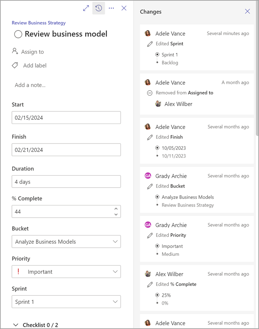Collapse the Checklist section chevron
Image resolution: width=259 pixels, height=329 pixels.
tap(15, 325)
